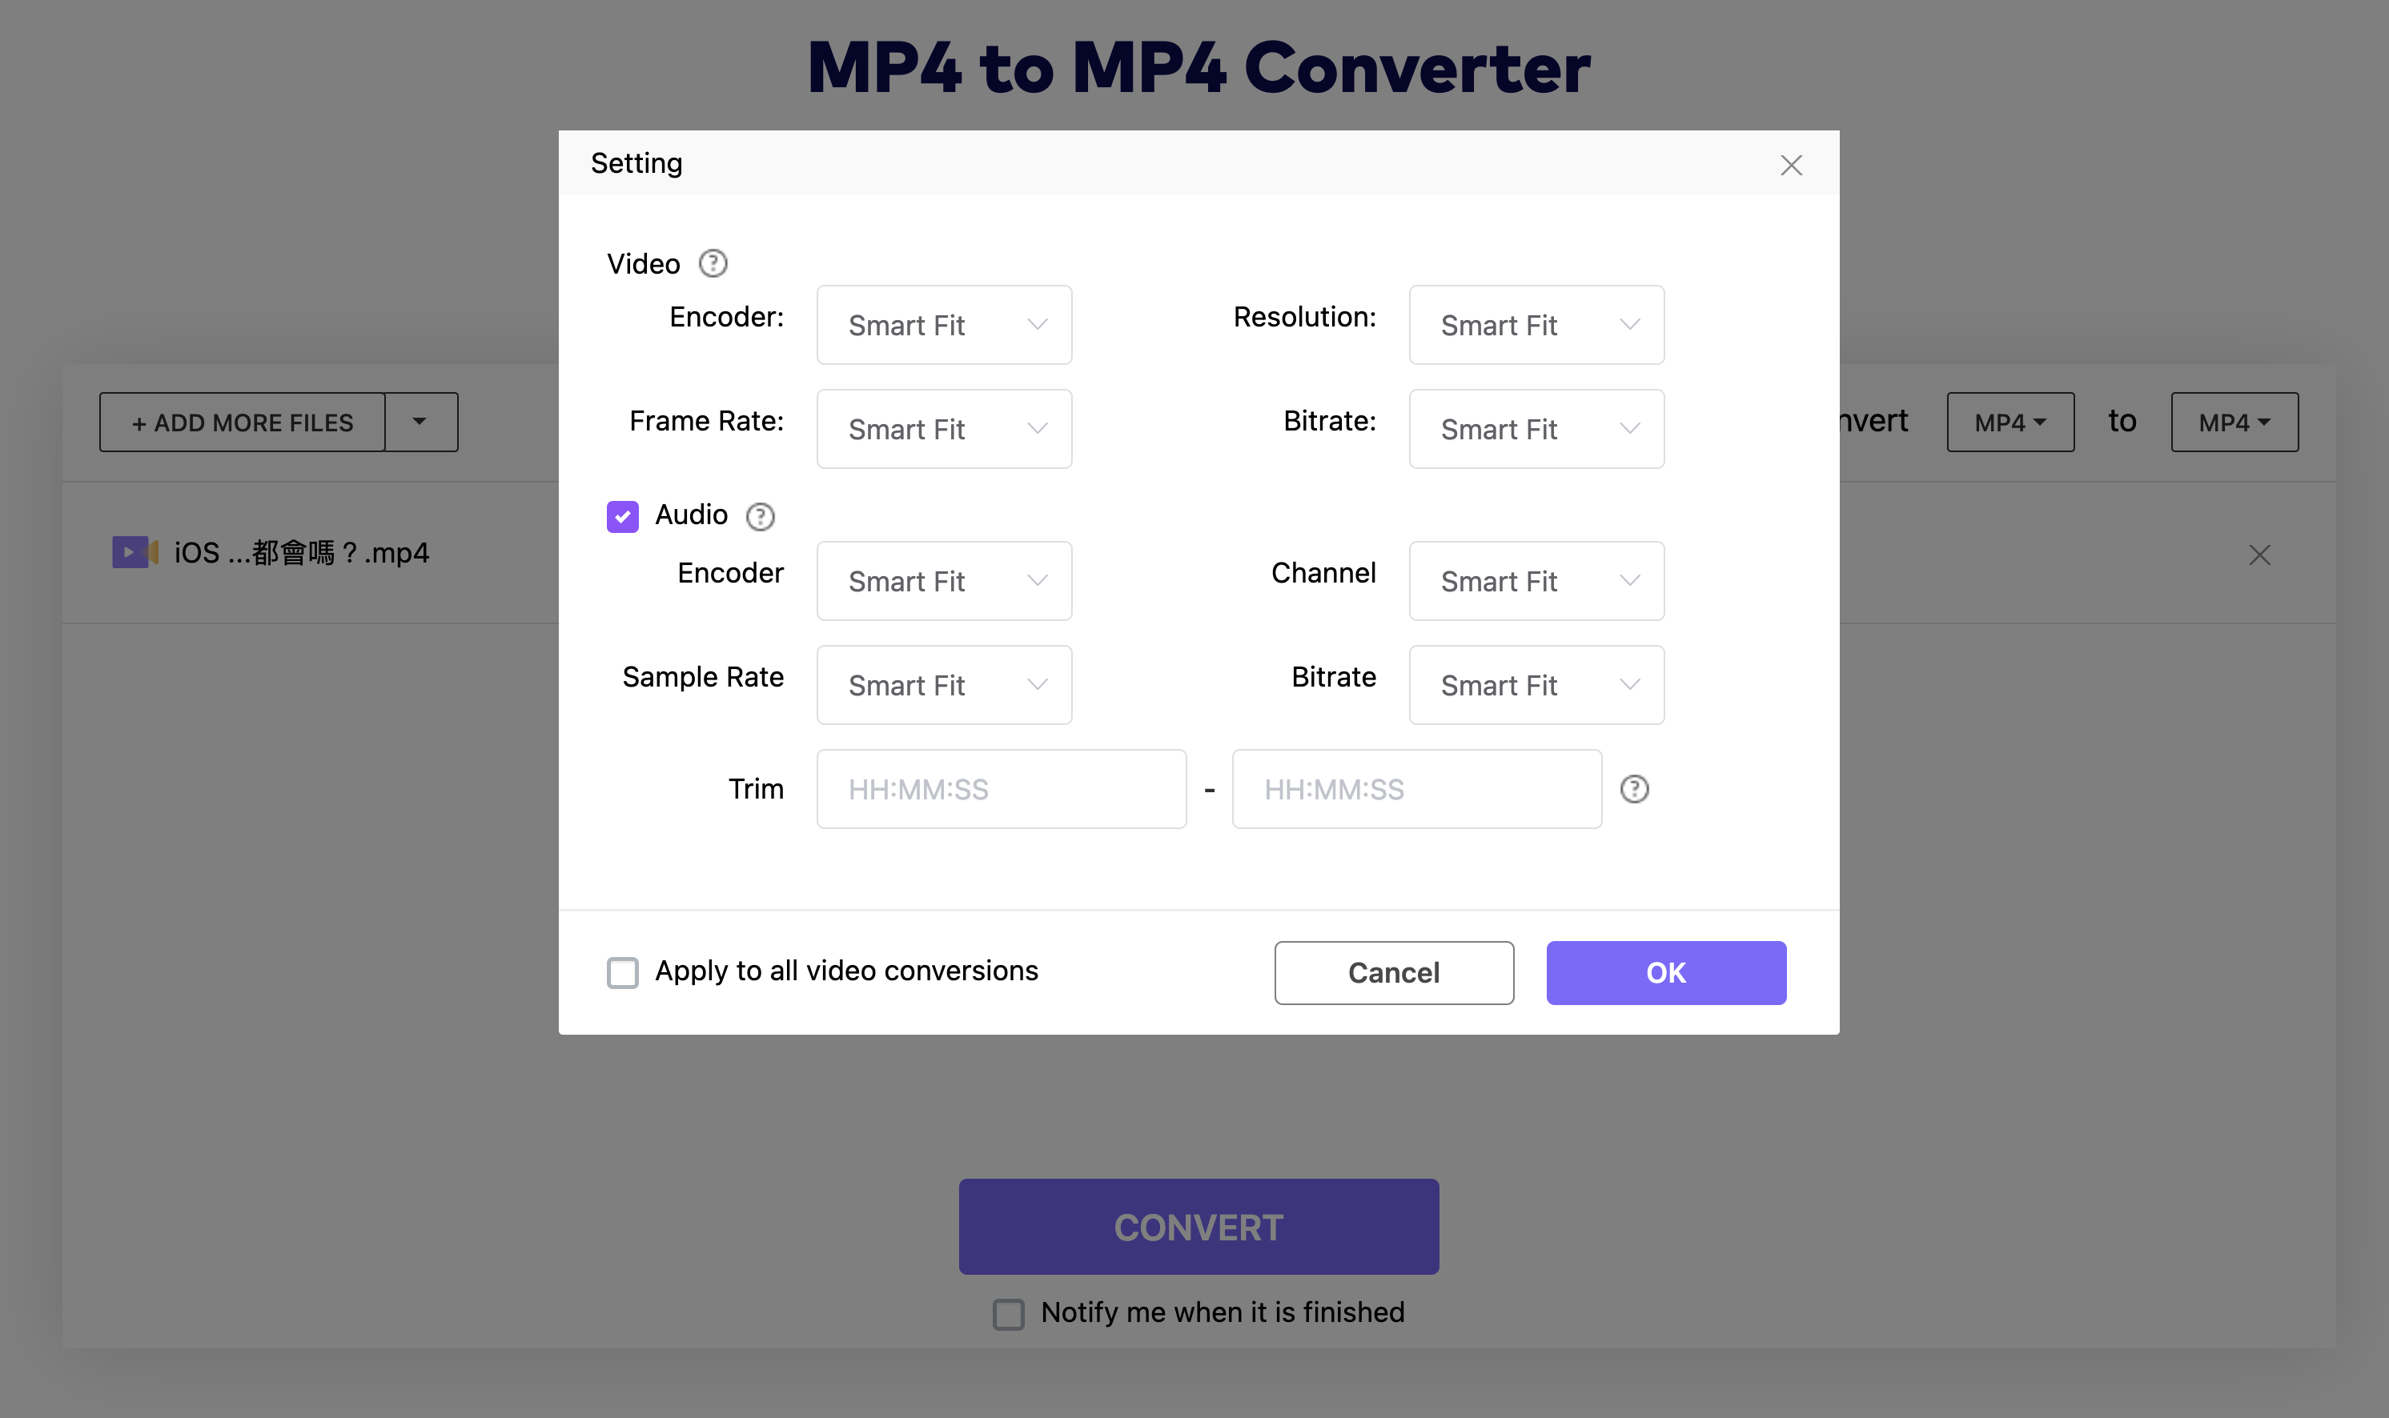Screen dimensions: 2389x1418
Task: Click the help icon next to Video
Action: [713, 264]
